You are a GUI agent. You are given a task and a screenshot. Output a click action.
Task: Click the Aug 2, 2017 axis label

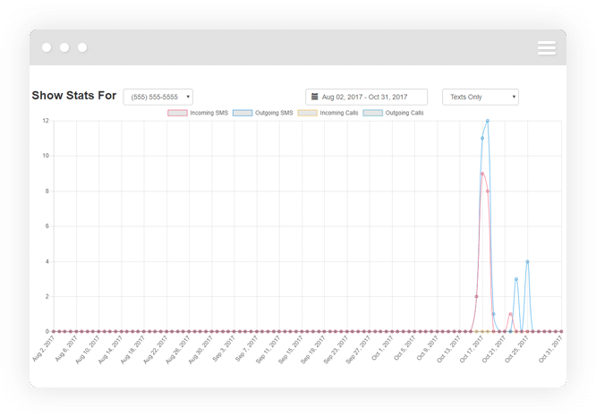pyautogui.click(x=43, y=349)
